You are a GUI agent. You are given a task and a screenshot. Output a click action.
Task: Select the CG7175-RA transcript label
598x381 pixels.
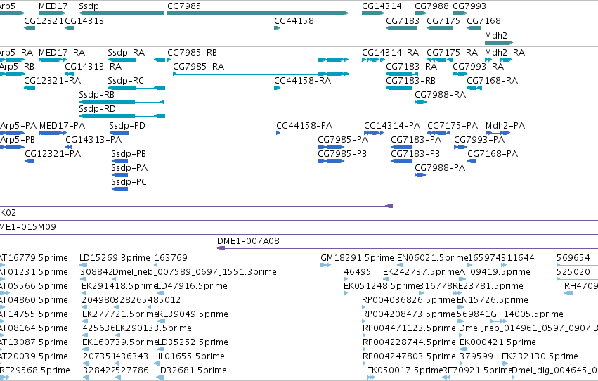point(453,52)
